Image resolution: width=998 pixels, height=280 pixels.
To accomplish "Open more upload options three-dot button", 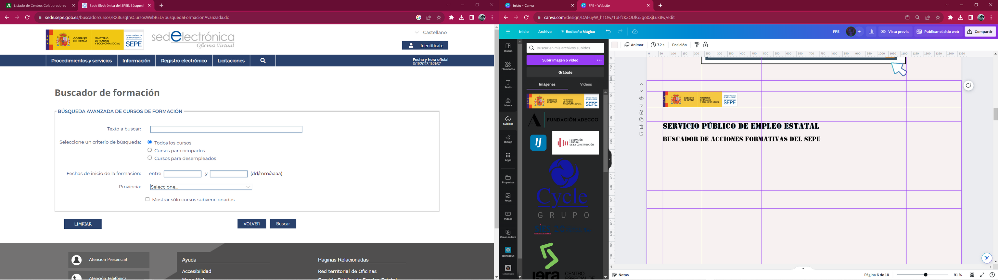I will (599, 60).
